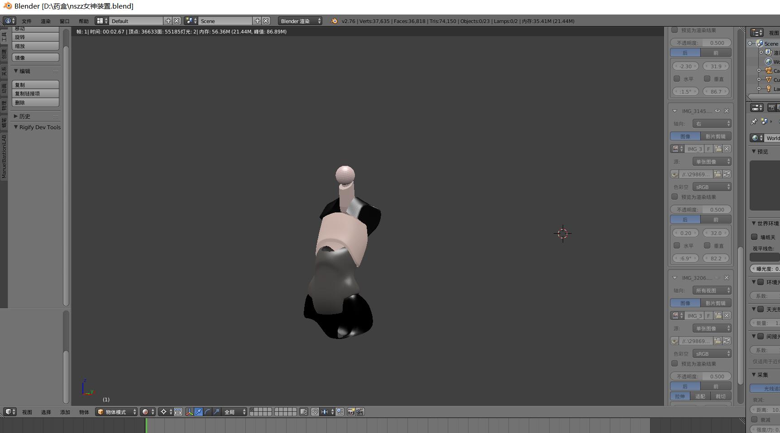Toggle manipulate center points icon
Viewport: 780px width, 433px height.
click(178, 412)
